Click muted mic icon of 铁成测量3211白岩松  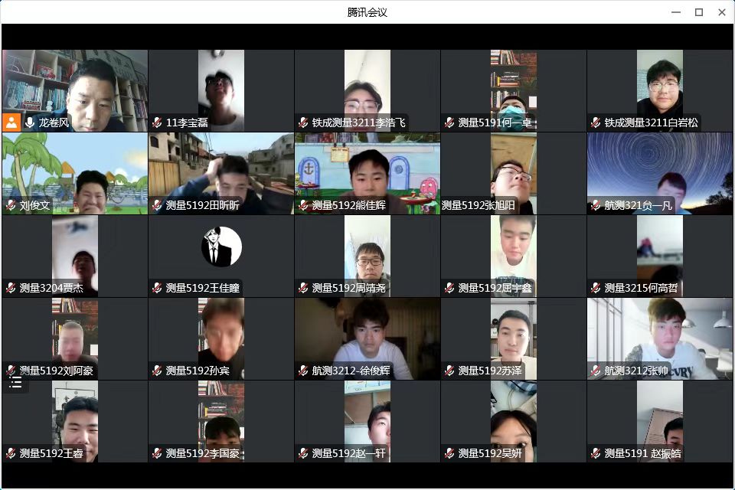(596, 122)
